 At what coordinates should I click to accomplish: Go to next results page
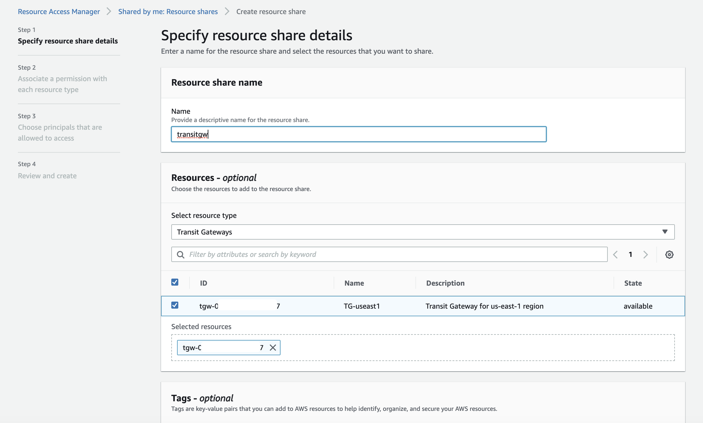(645, 255)
